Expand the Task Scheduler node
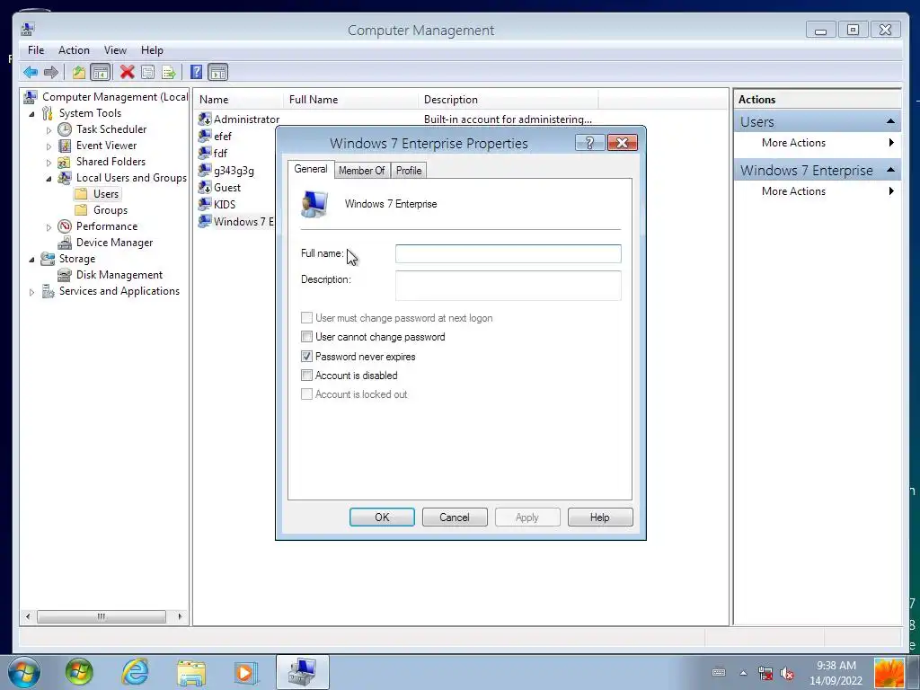 pos(49,130)
